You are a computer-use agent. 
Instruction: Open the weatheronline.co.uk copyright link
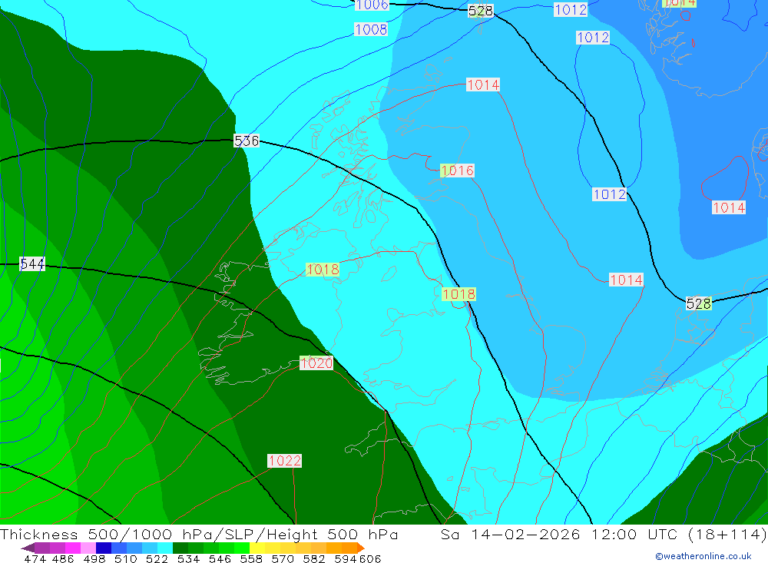(x=703, y=556)
